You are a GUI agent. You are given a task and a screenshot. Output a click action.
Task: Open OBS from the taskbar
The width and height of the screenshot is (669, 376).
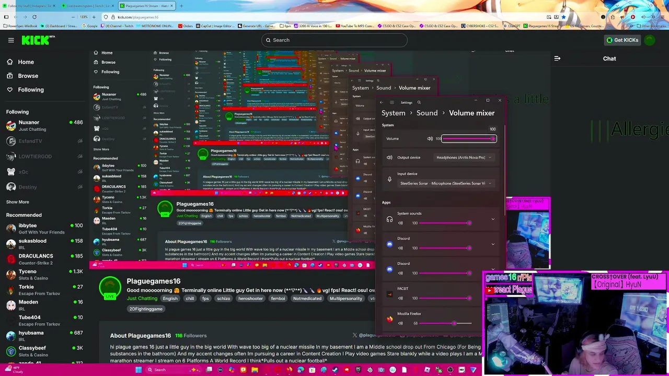pyautogui.click(x=450, y=370)
